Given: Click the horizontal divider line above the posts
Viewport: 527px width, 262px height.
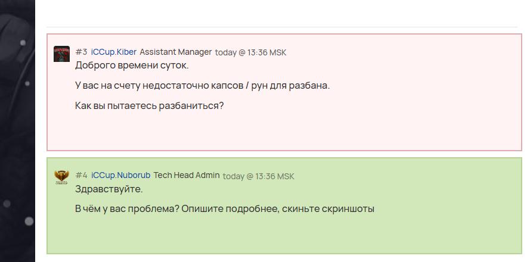Looking at the screenshot, I should pyautogui.click(x=281, y=27).
